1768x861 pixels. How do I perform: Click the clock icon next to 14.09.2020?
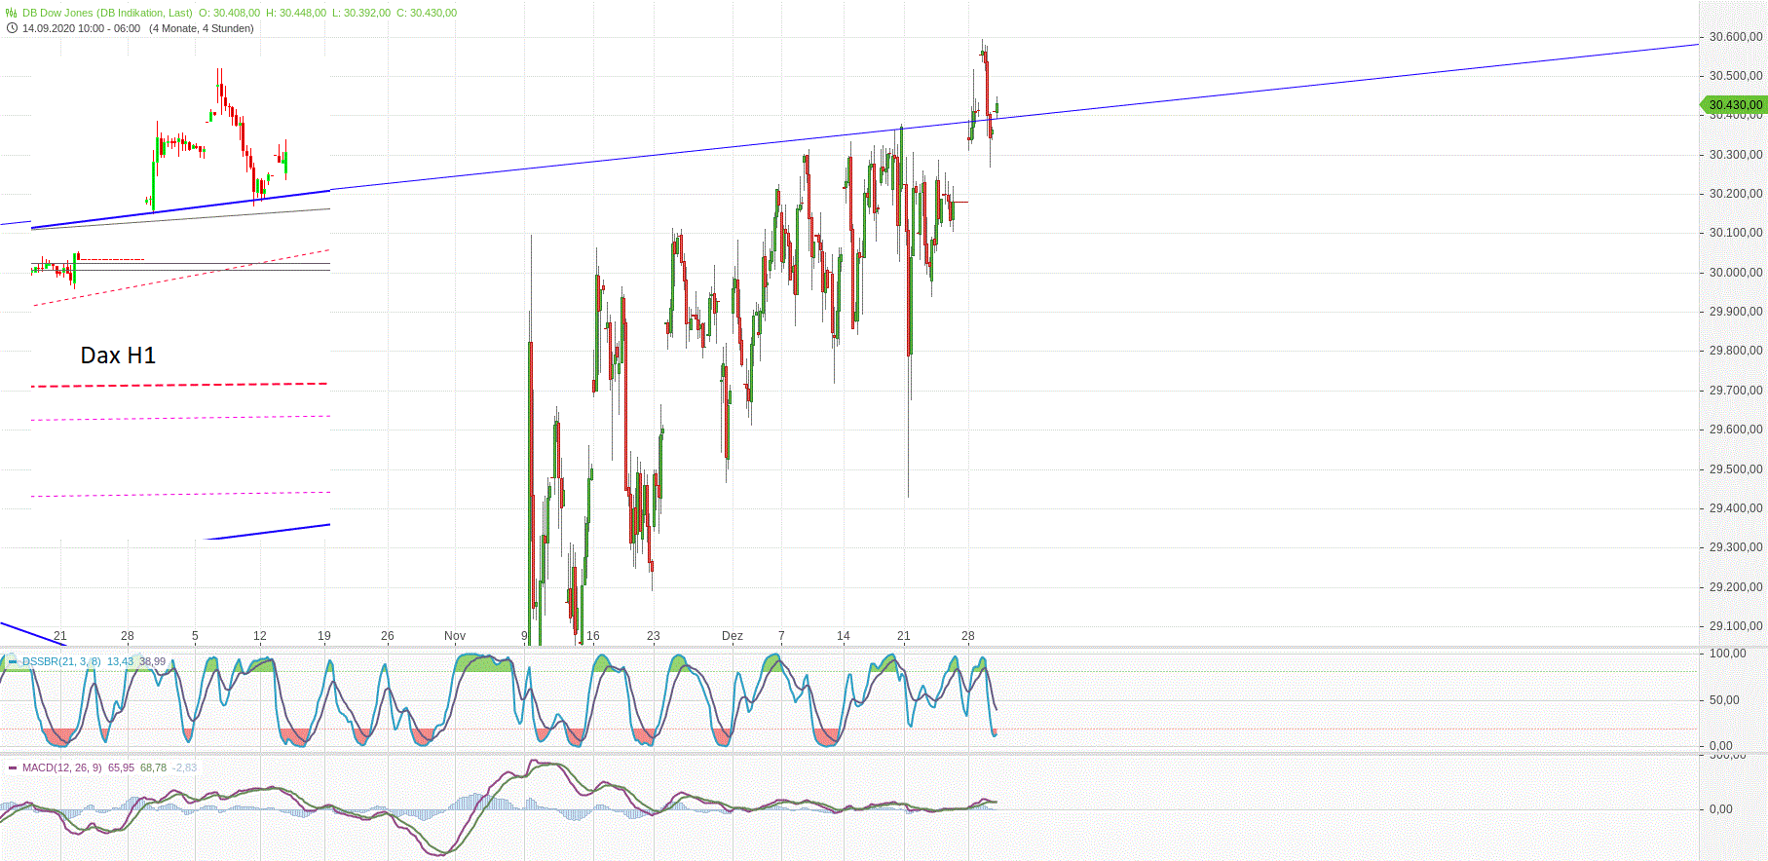[x=12, y=28]
